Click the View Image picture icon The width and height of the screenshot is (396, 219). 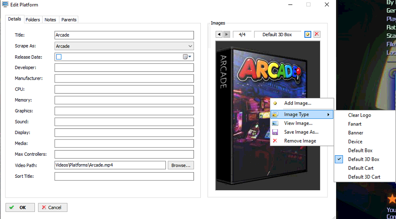click(x=275, y=123)
